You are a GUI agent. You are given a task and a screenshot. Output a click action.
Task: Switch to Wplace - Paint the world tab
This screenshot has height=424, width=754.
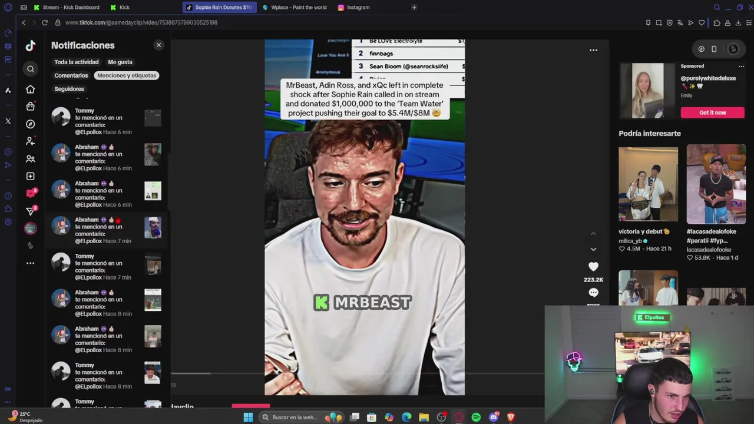295,8
